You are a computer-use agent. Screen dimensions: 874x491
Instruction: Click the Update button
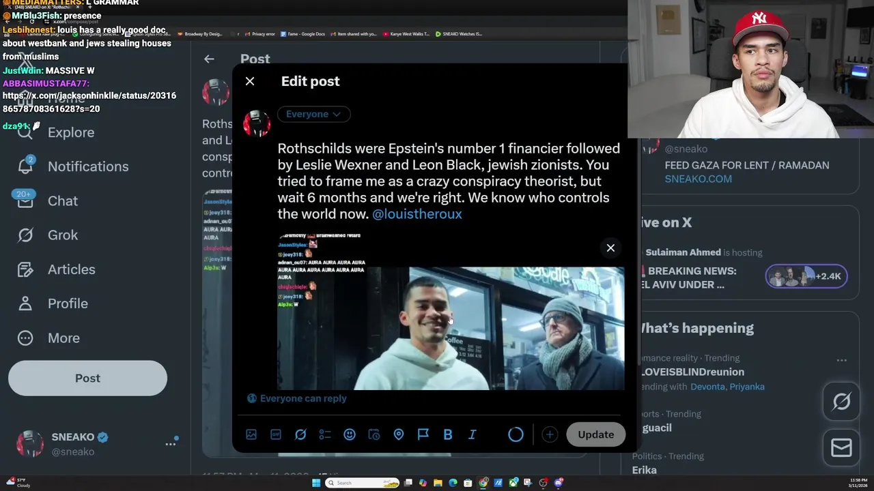596,434
